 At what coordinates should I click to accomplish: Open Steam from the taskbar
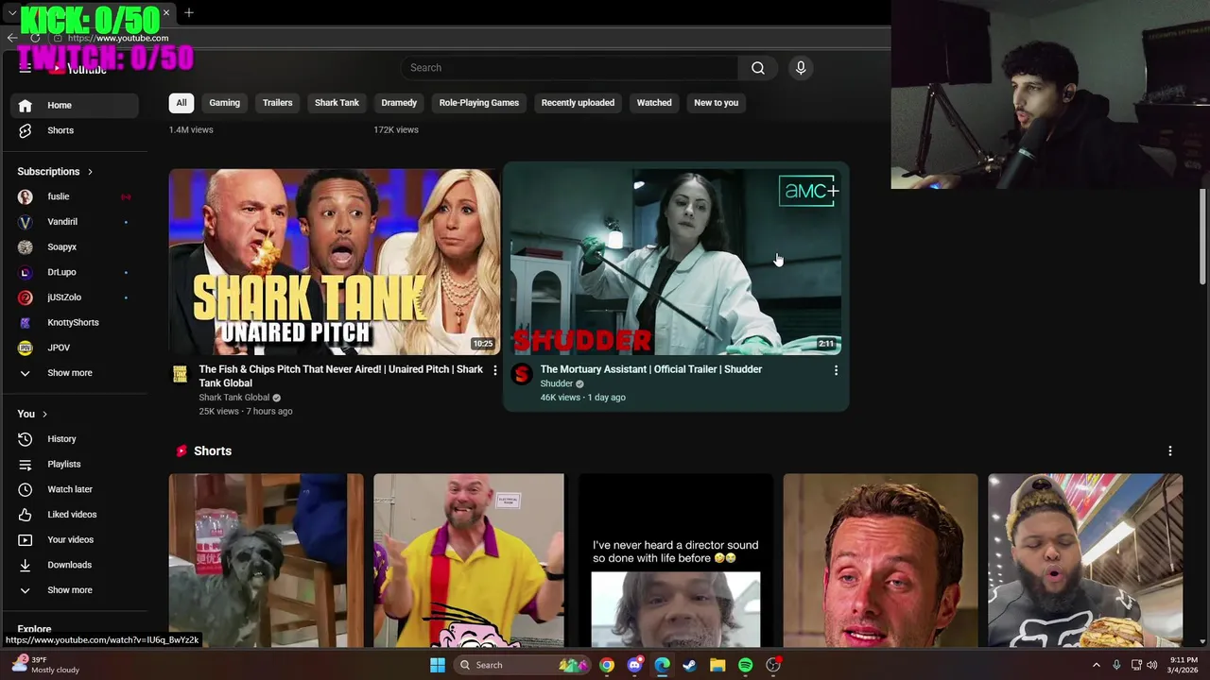click(690, 665)
